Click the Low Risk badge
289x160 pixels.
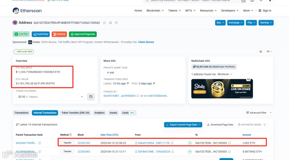pyautogui.click(x=21, y=34)
